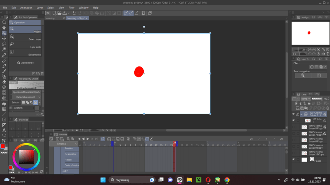This screenshot has height=185, width=330.
Task: Toggle lock layer padlock icon
Action: (309, 103)
